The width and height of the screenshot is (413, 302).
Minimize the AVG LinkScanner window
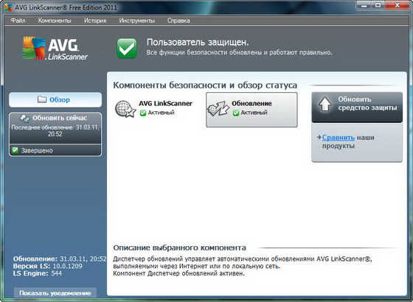(364, 5)
